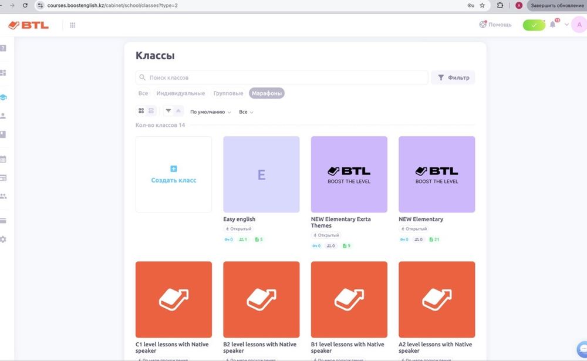Open the single user sidebar icon
587x361 pixels.
click(x=3, y=116)
